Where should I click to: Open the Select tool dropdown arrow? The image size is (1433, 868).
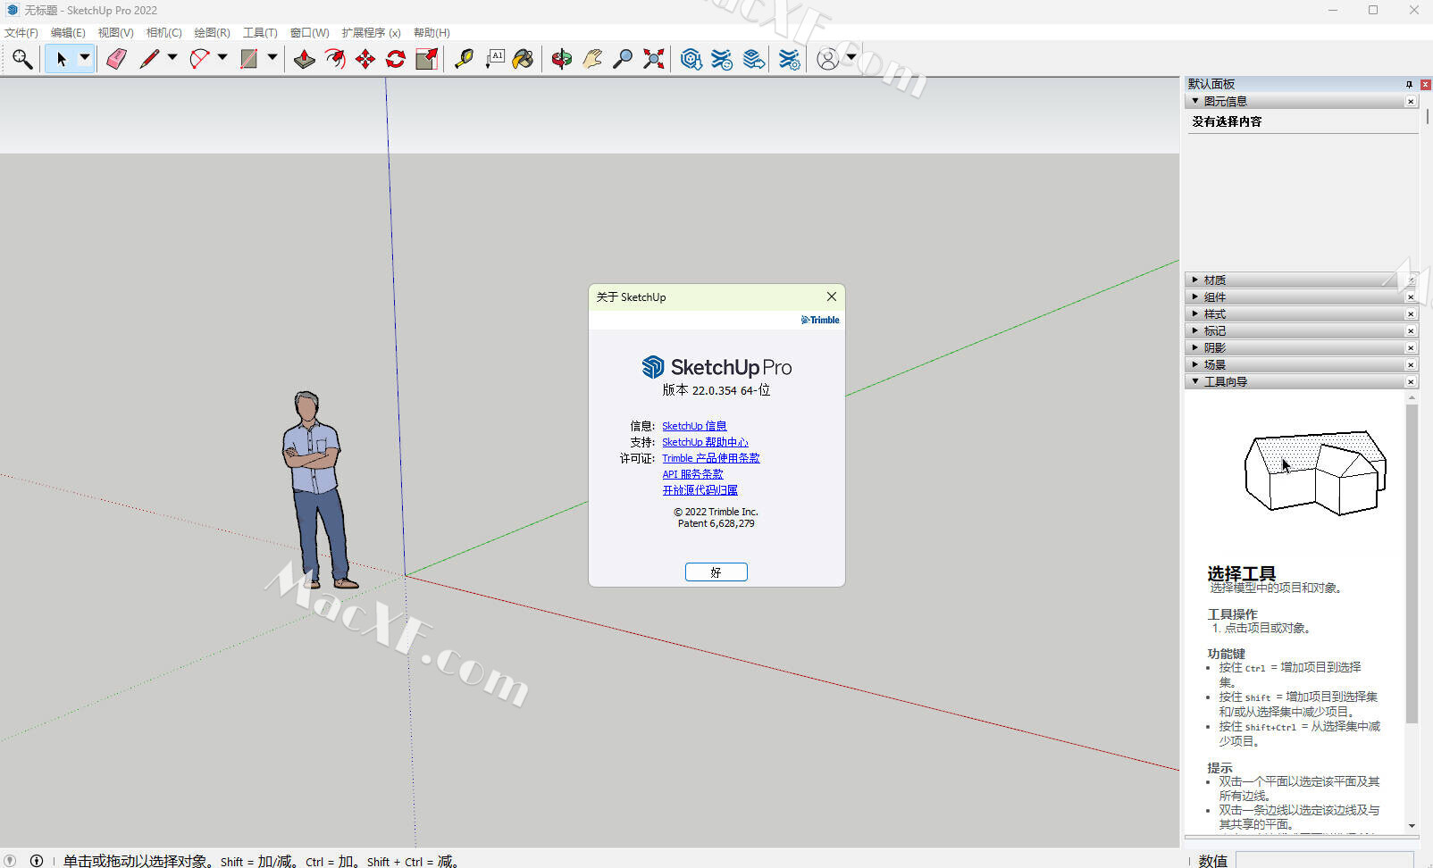pos(85,58)
